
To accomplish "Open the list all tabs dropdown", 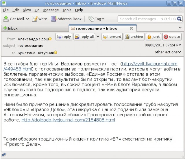I will (180, 28).
